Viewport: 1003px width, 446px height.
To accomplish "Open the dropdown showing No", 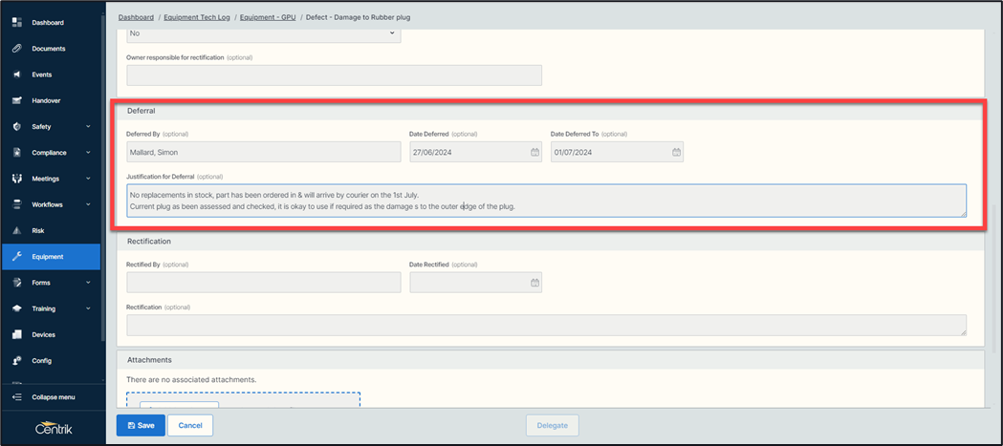I will (x=263, y=33).
